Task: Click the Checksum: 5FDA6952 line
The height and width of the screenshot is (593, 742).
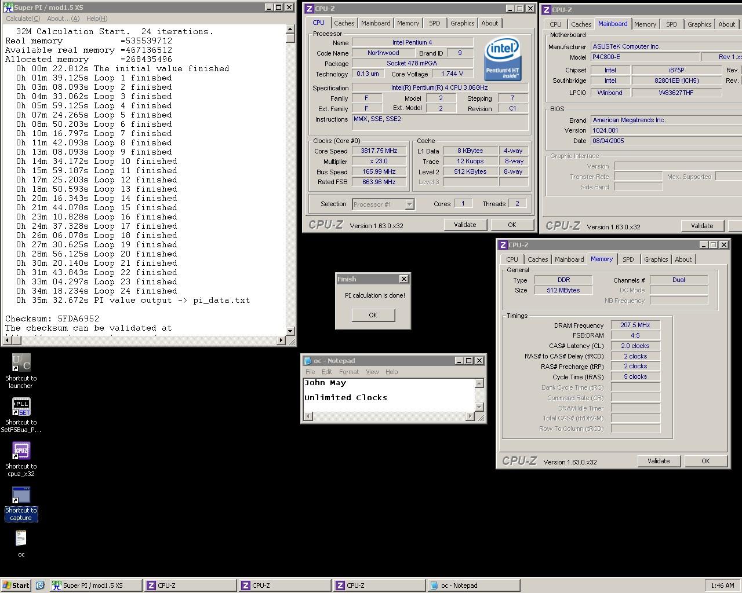Action: click(52, 319)
